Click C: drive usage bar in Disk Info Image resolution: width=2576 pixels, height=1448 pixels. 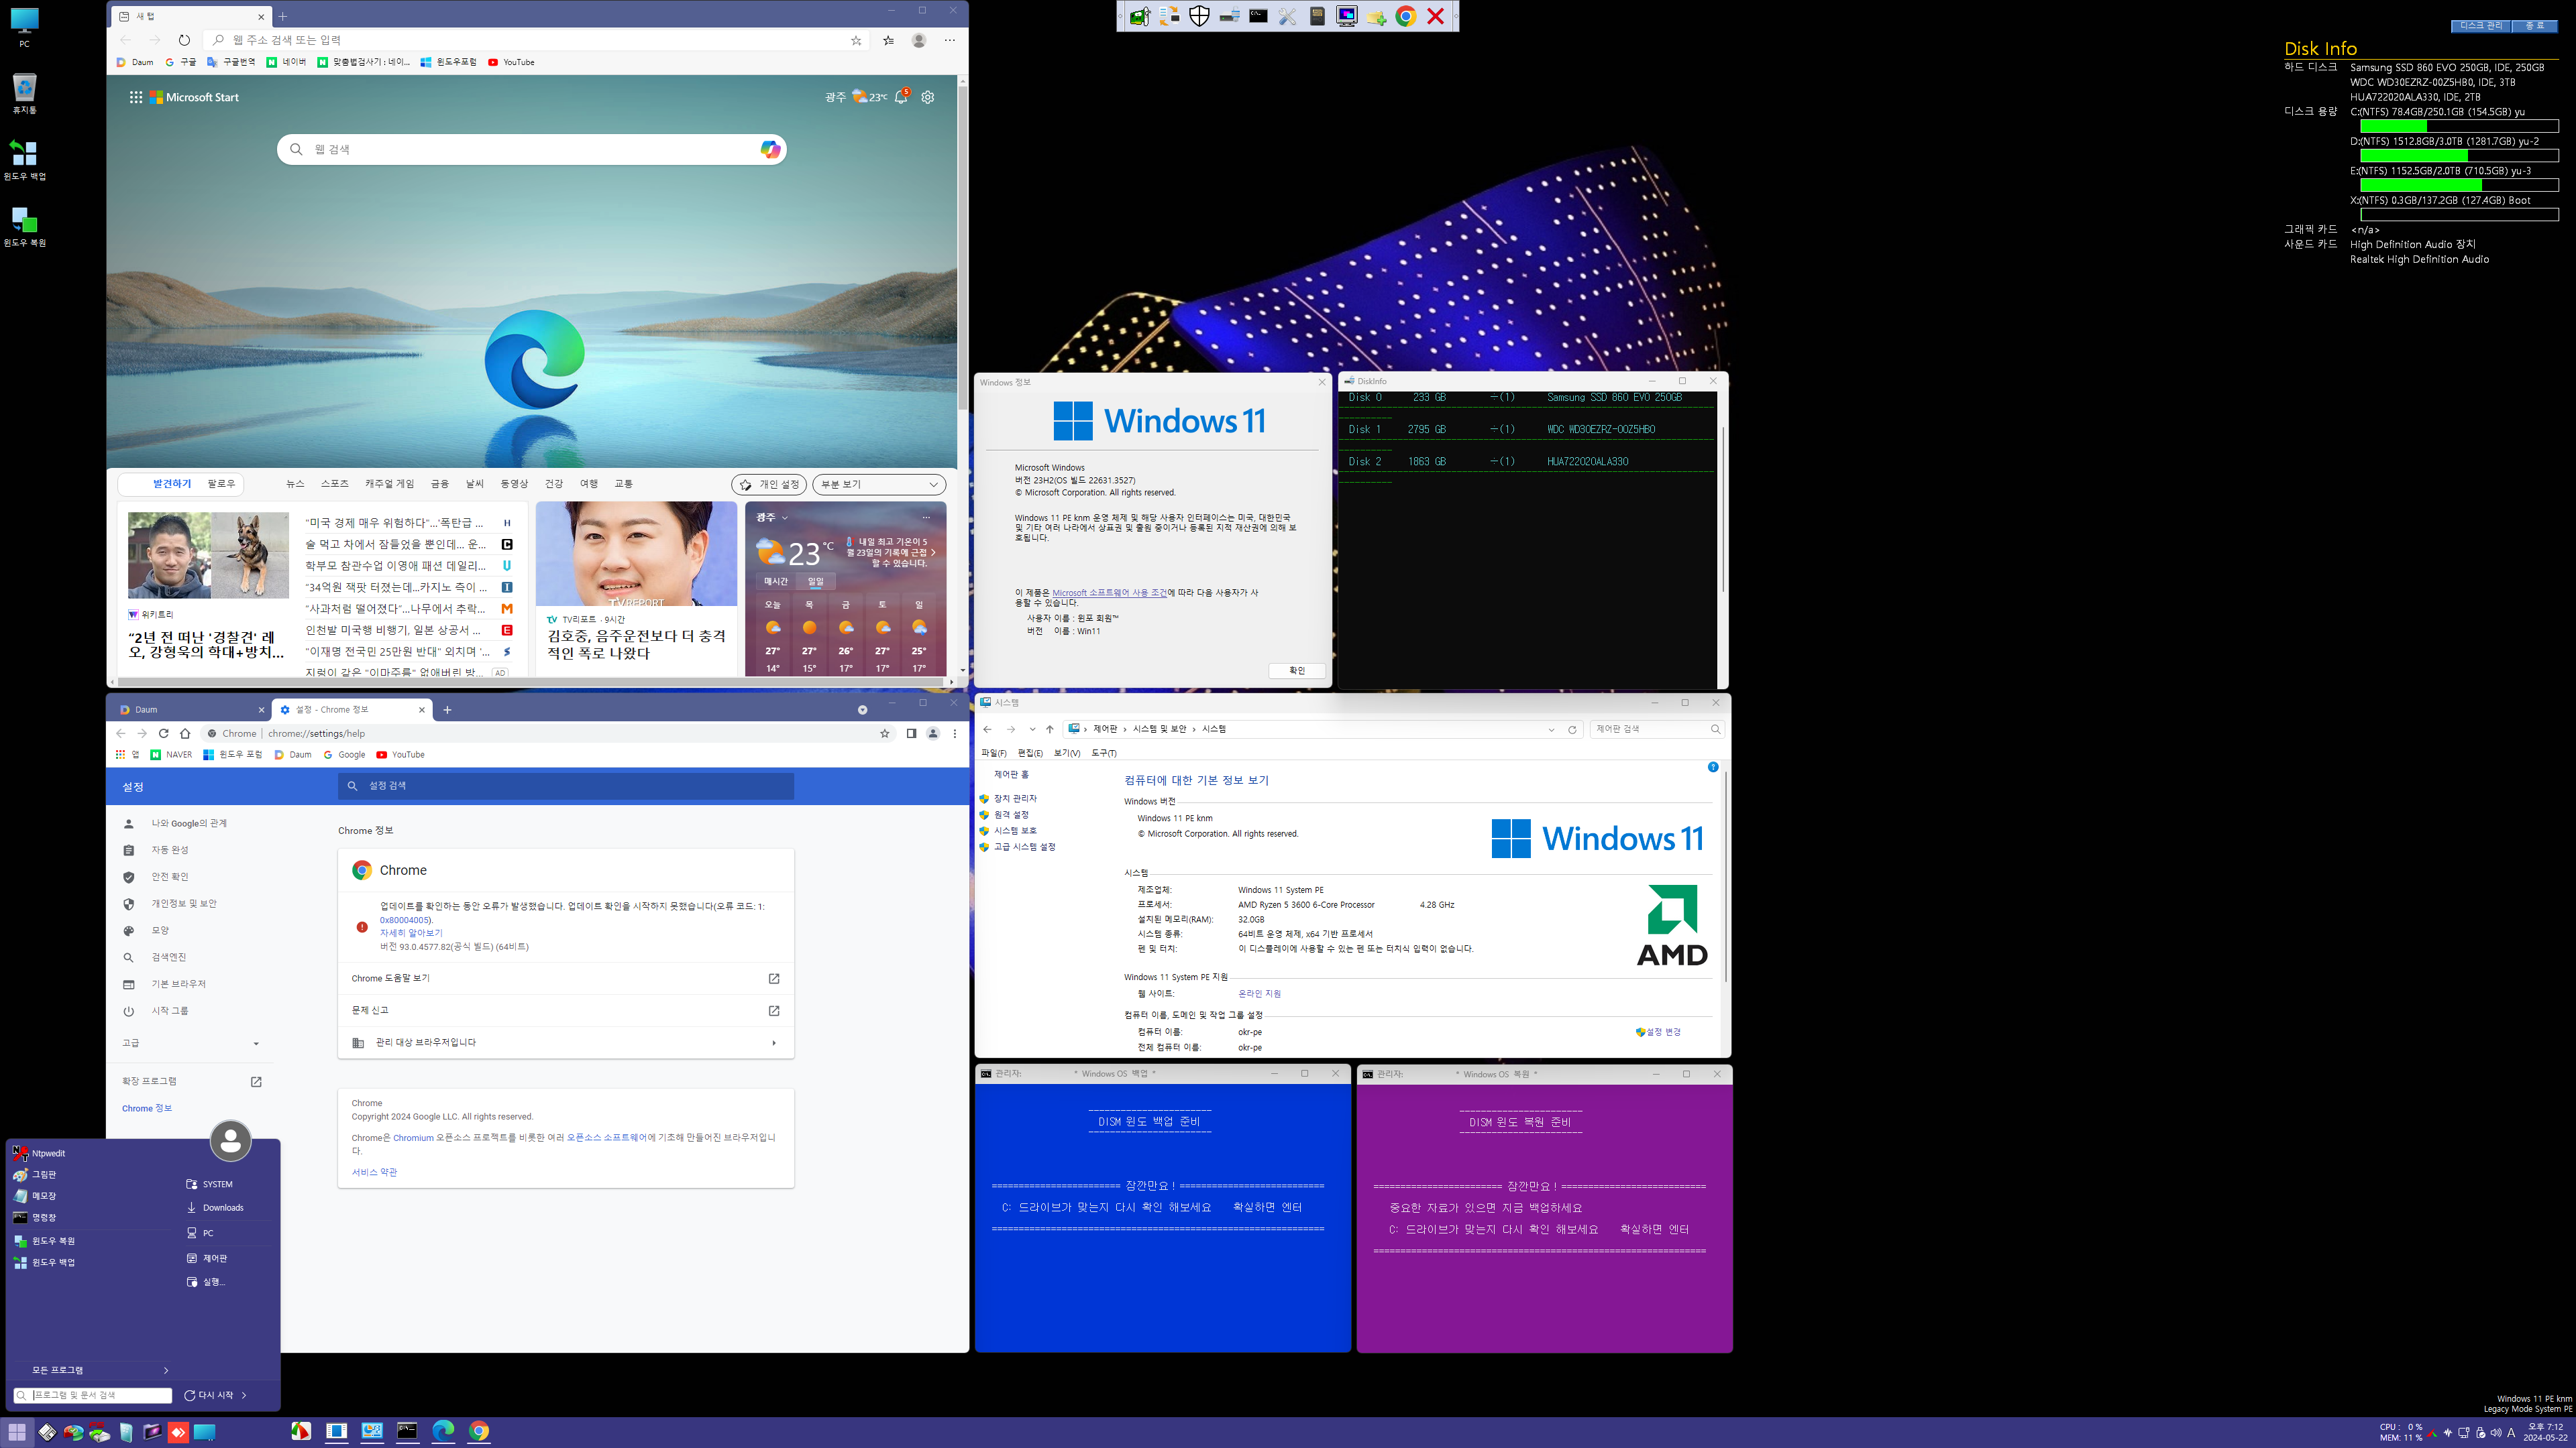click(x=2459, y=126)
